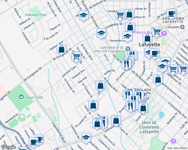Select the shopping bag marker at Congress St end
Image resolution: width=188 pixels, height=150 pixels.
coord(130,27)
